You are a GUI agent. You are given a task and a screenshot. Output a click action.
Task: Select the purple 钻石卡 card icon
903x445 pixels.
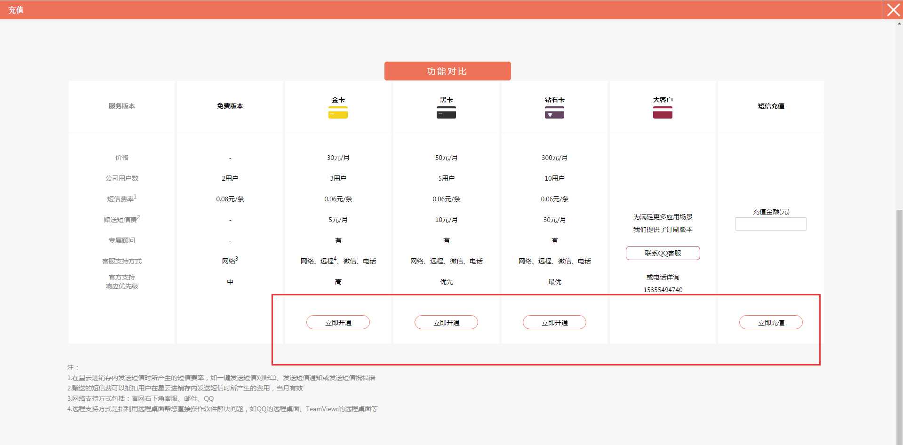(x=554, y=113)
